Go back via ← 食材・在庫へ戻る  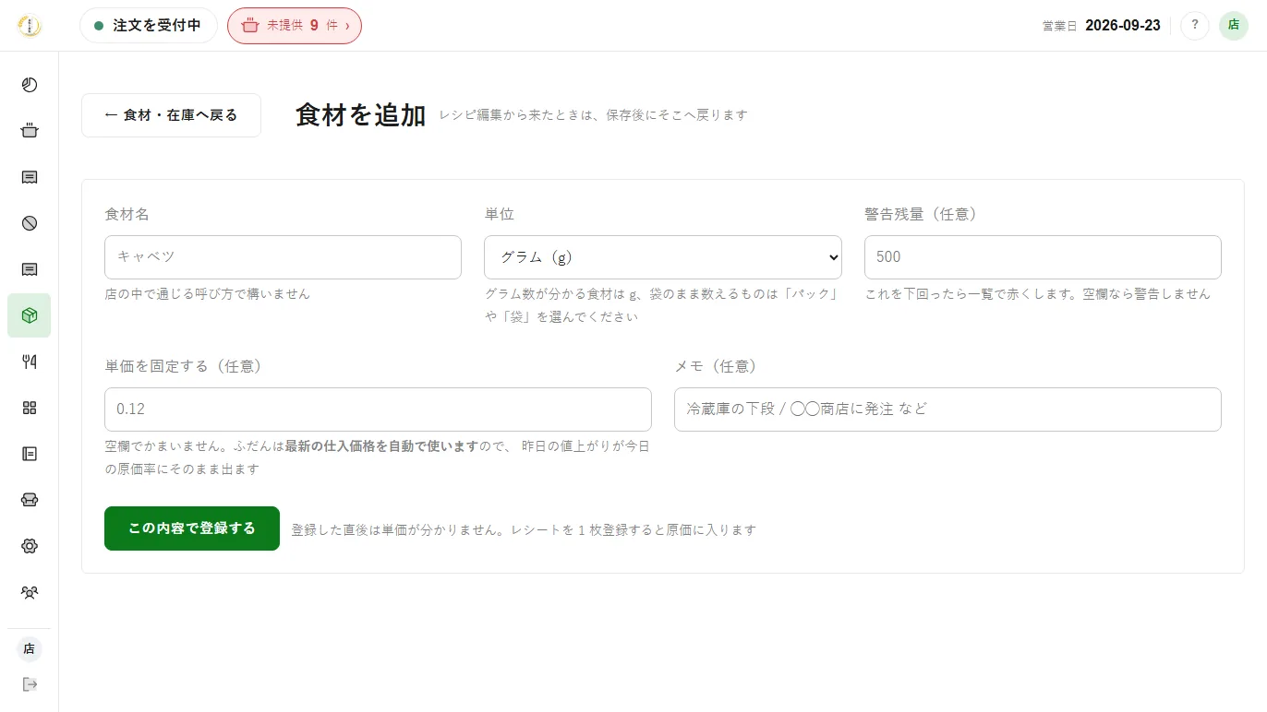tap(171, 115)
